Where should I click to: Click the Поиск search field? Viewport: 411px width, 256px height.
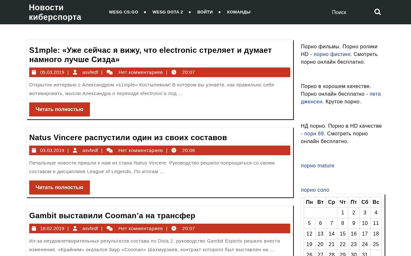click(x=350, y=12)
